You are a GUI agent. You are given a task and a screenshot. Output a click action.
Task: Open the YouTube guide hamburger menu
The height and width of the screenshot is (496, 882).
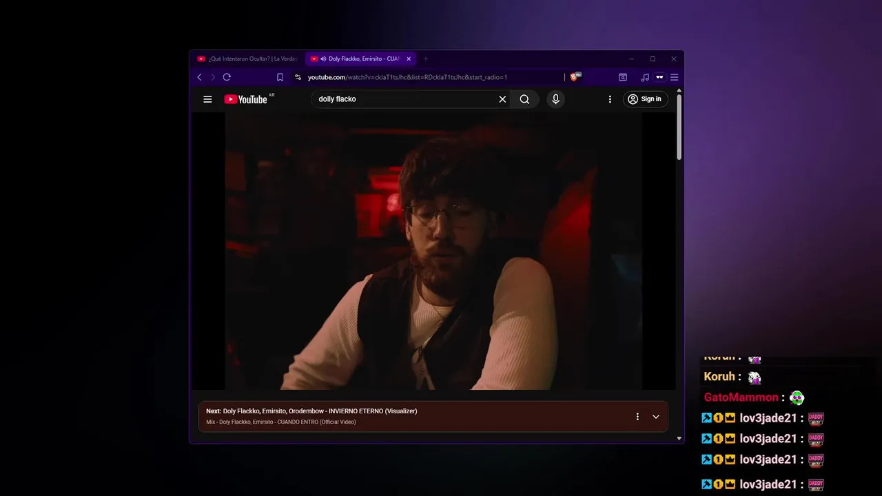click(207, 99)
